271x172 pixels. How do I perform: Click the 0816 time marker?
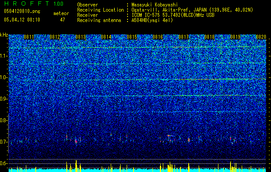point(158,37)
